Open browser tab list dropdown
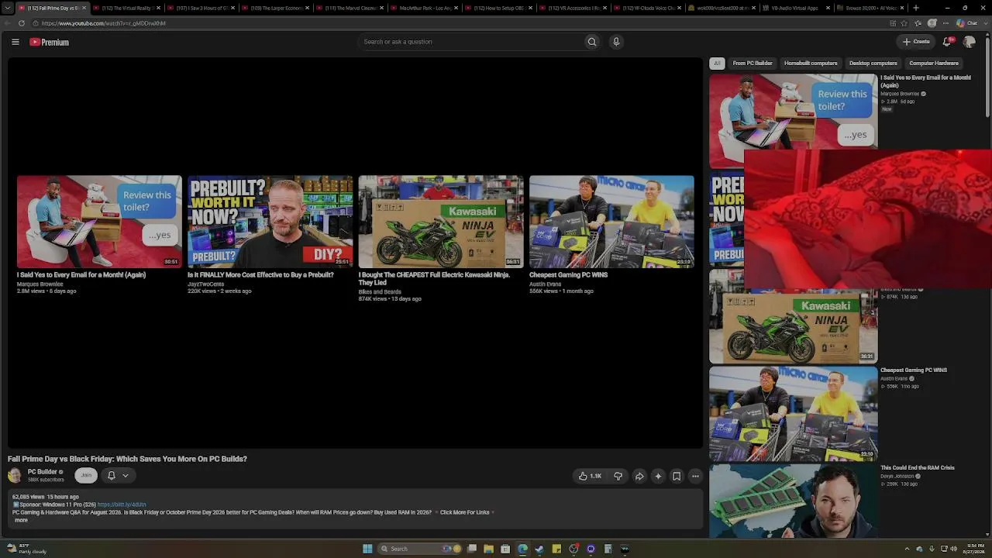 click(x=8, y=8)
